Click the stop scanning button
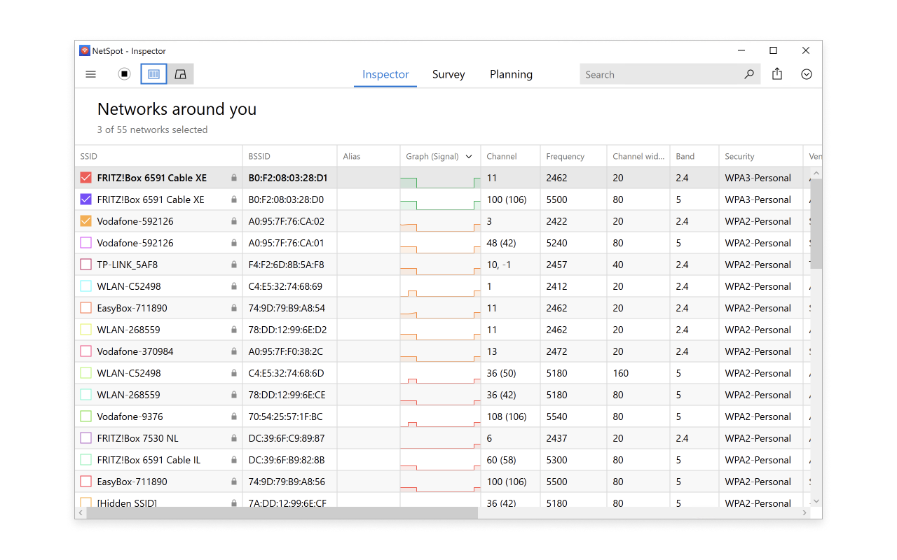897x560 pixels. (124, 74)
